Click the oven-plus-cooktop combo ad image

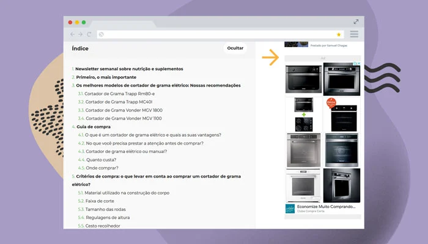coord(303,115)
